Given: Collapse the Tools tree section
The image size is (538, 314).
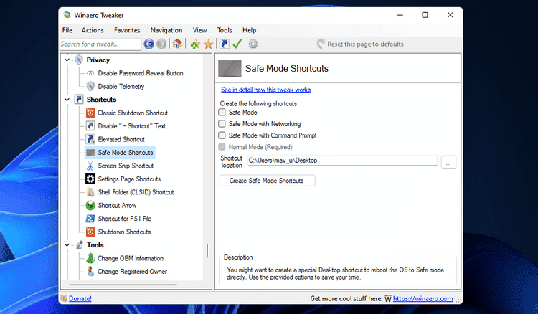Looking at the screenshot, I should pos(67,245).
